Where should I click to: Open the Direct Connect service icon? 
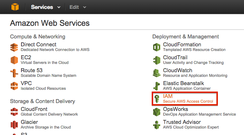coord(14,47)
